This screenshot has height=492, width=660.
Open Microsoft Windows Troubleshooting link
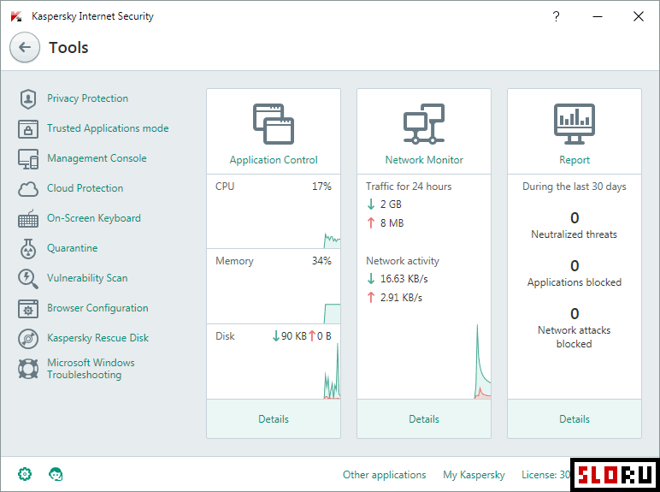[x=91, y=369]
